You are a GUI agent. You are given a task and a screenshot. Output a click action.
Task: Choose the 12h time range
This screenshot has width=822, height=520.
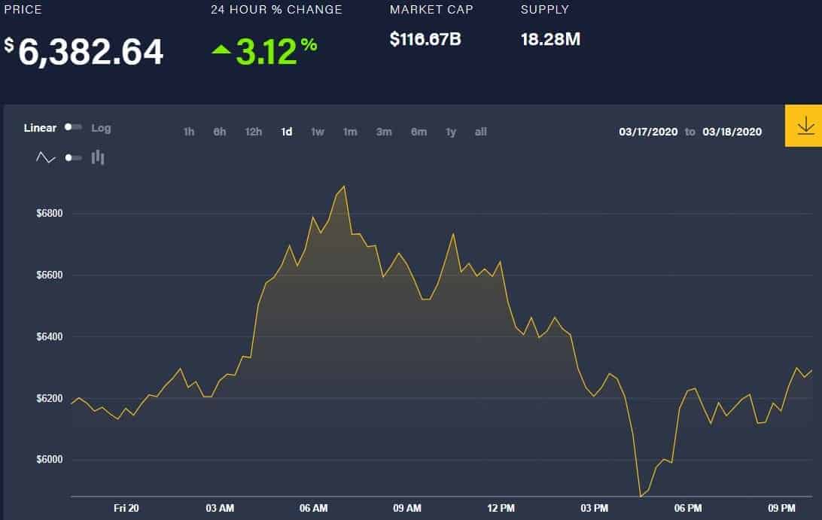click(x=253, y=132)
